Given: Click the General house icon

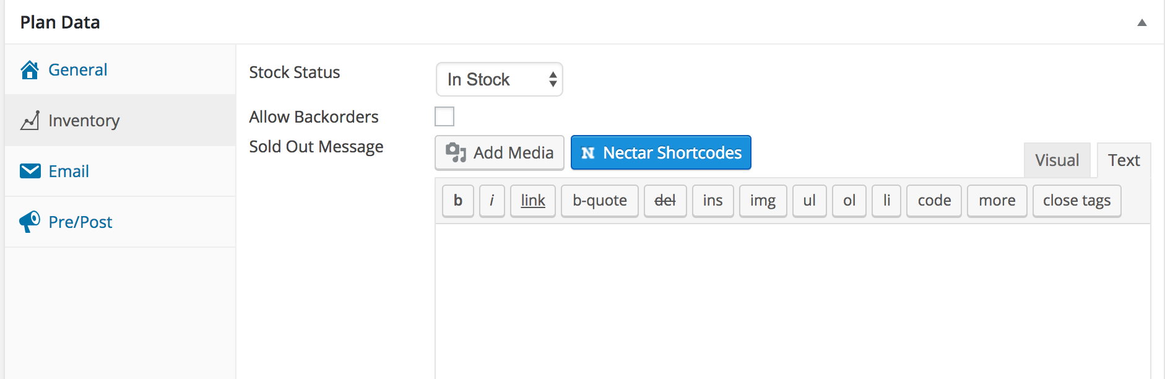Looking at the screenshot, I should pos(30,70).
